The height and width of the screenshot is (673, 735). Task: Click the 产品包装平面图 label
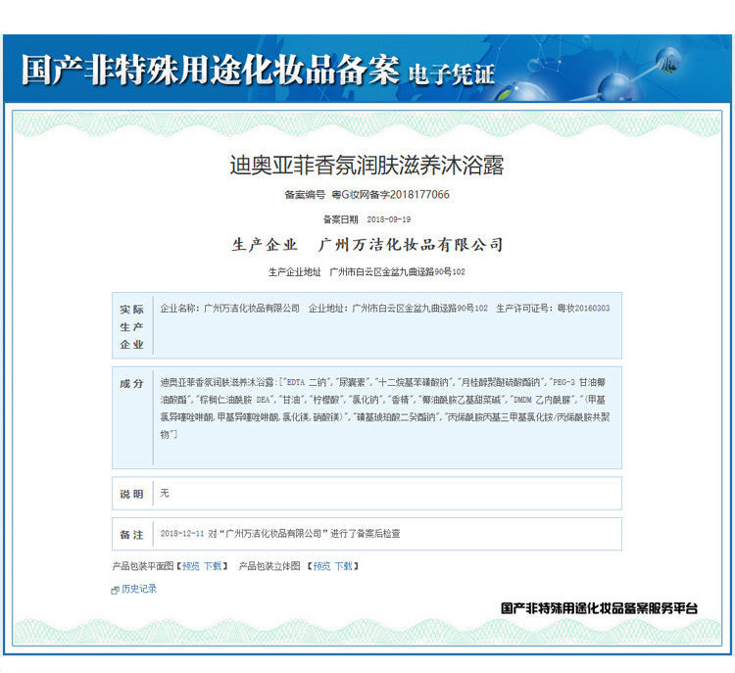(143, 566)
